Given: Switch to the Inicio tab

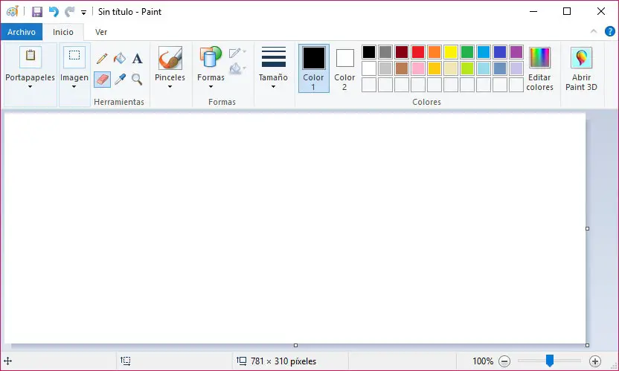Looking at the screenshot, I should [63, 31].
